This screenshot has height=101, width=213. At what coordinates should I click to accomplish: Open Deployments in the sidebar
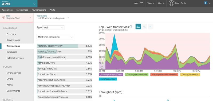tap(13, 91)
